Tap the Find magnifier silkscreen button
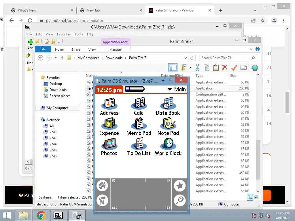Viewport: 295px width, 221px height. [x=180, y=200]
